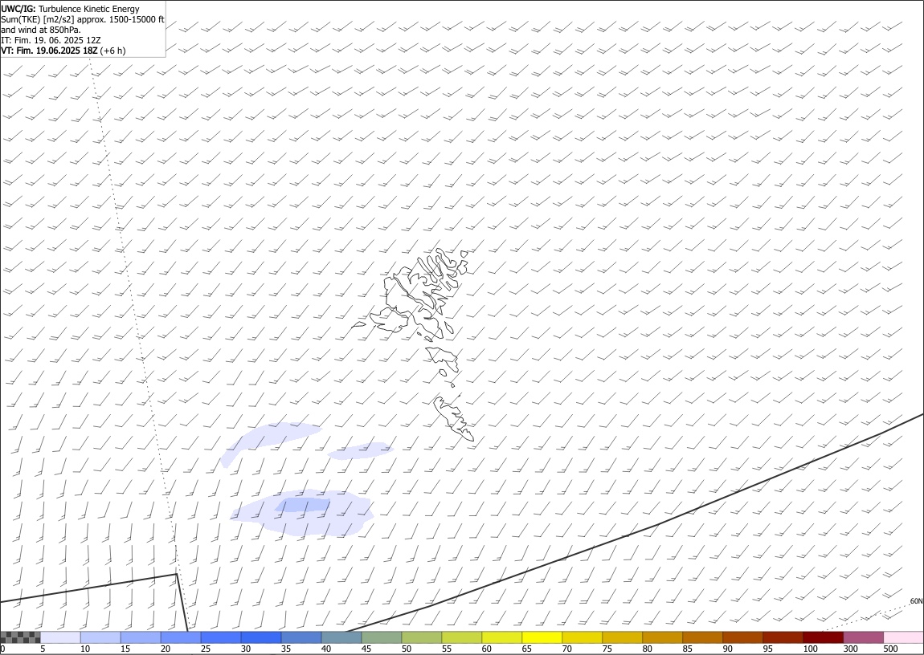Click the legend value label '100'
Viewport: 924px width, 655px height.
pyautogui.click(x=810, y=649)
